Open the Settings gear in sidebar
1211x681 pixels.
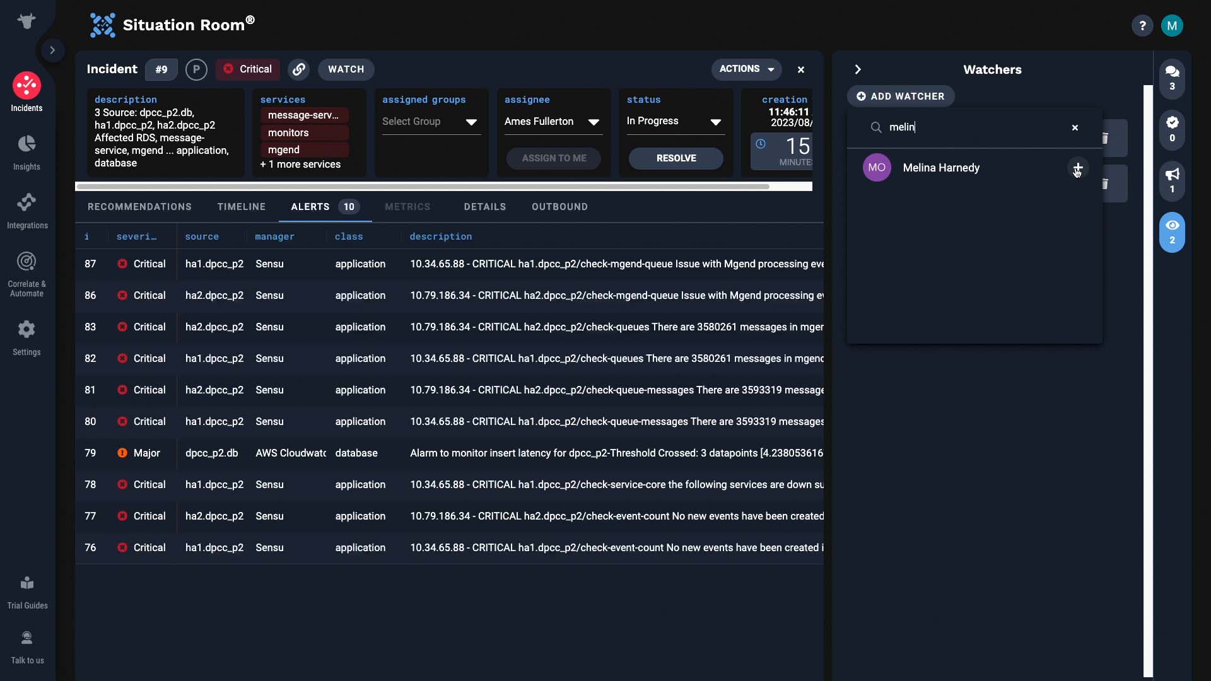[26, 338]
